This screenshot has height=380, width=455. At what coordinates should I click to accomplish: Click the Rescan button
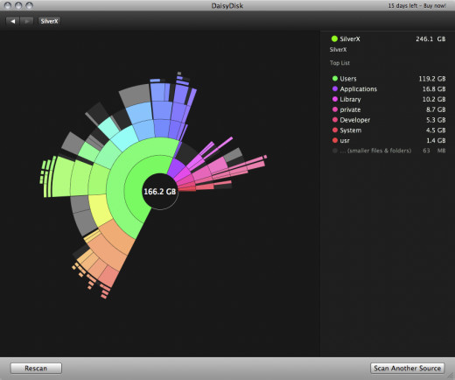click(x=36, y=368)
